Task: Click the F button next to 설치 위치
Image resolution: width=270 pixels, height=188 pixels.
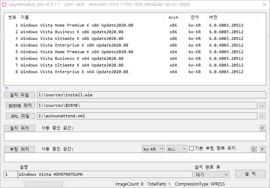Action: tap(262, 128)
